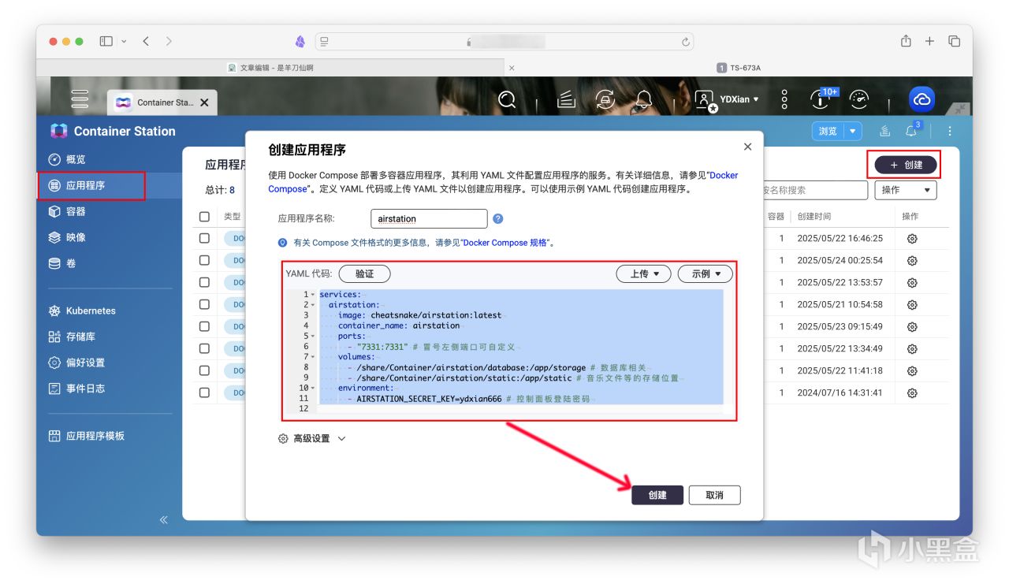
Task: Check the row created 2025/05/21 10:54:58
Action: [x=204, y=304]
